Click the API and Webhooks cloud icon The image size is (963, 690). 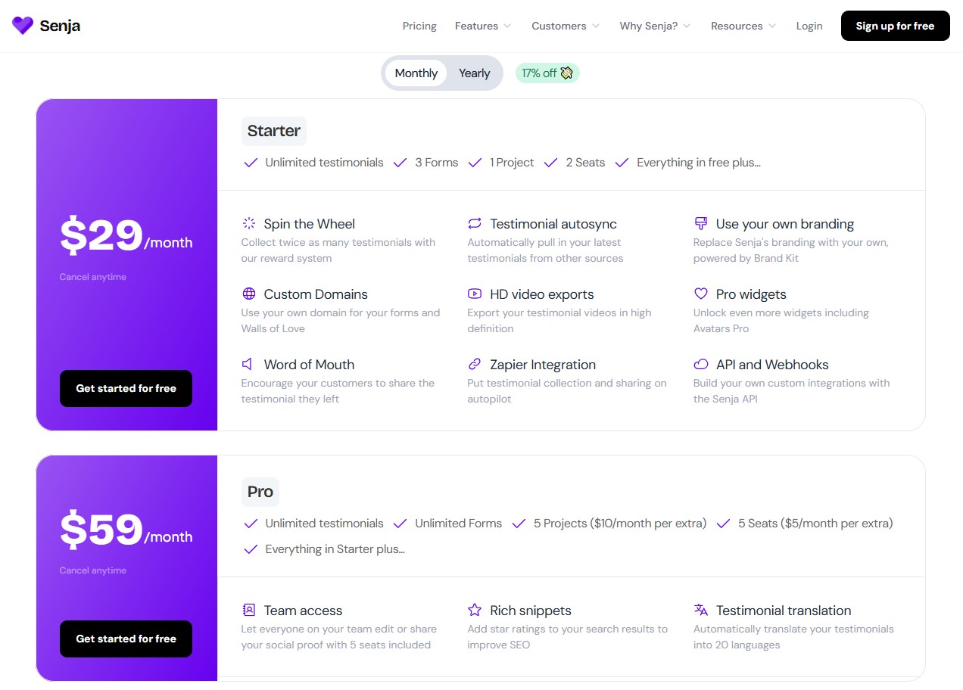coord(701,365)
